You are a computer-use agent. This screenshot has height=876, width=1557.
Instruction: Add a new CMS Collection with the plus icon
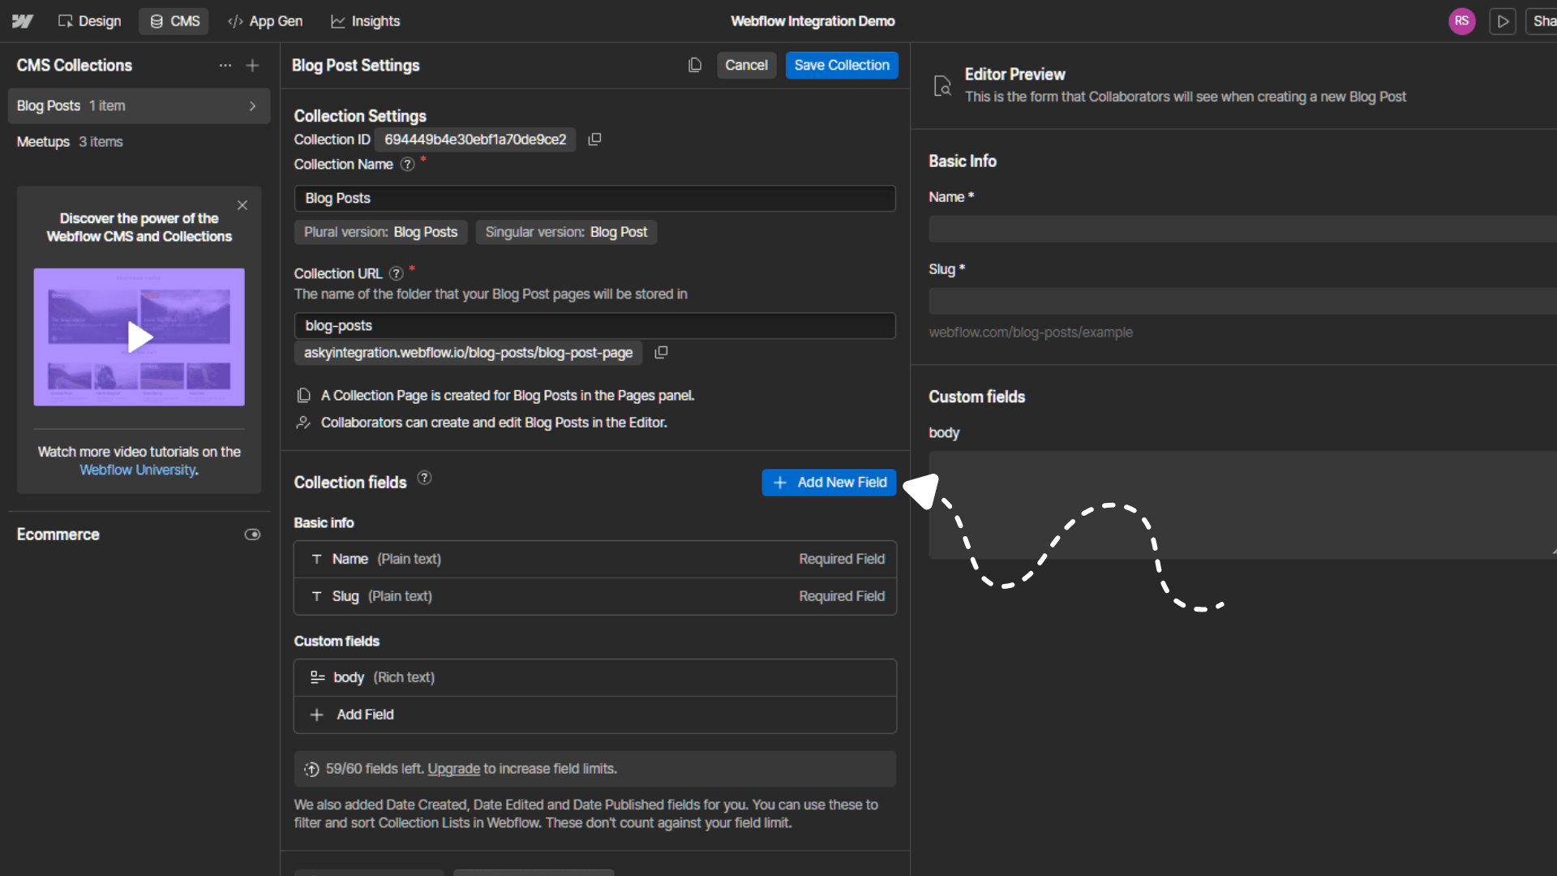coord(252,65)
